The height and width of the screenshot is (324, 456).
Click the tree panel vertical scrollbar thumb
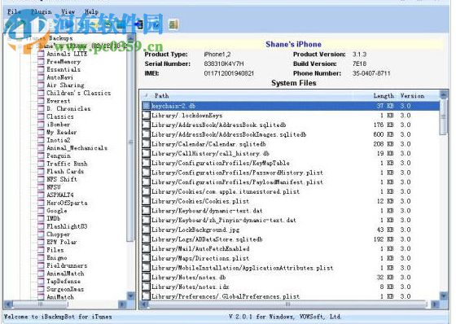(x=130, y=142)
